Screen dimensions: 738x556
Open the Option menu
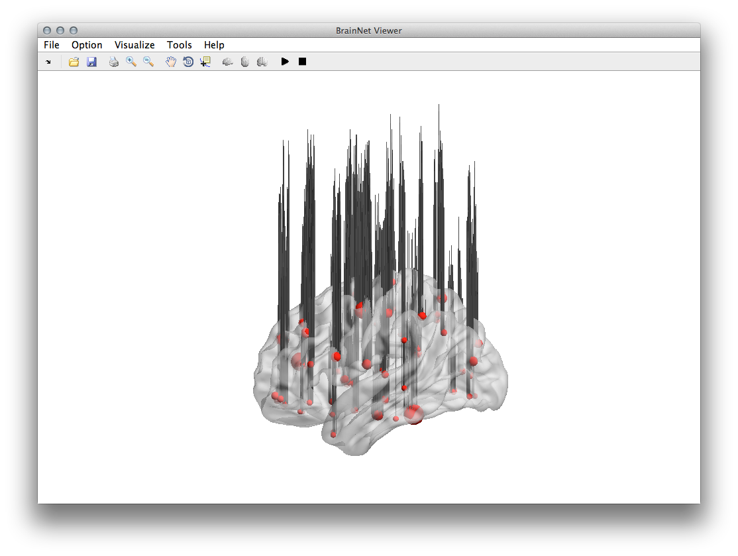click(87, 45)
